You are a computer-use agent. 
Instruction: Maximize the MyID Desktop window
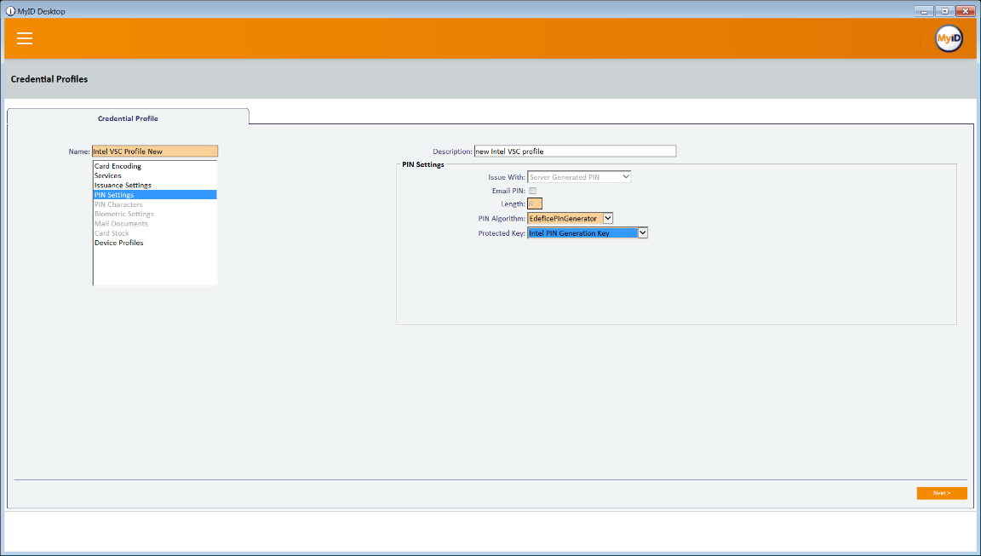pyautogui.click(x=944, y=11)
